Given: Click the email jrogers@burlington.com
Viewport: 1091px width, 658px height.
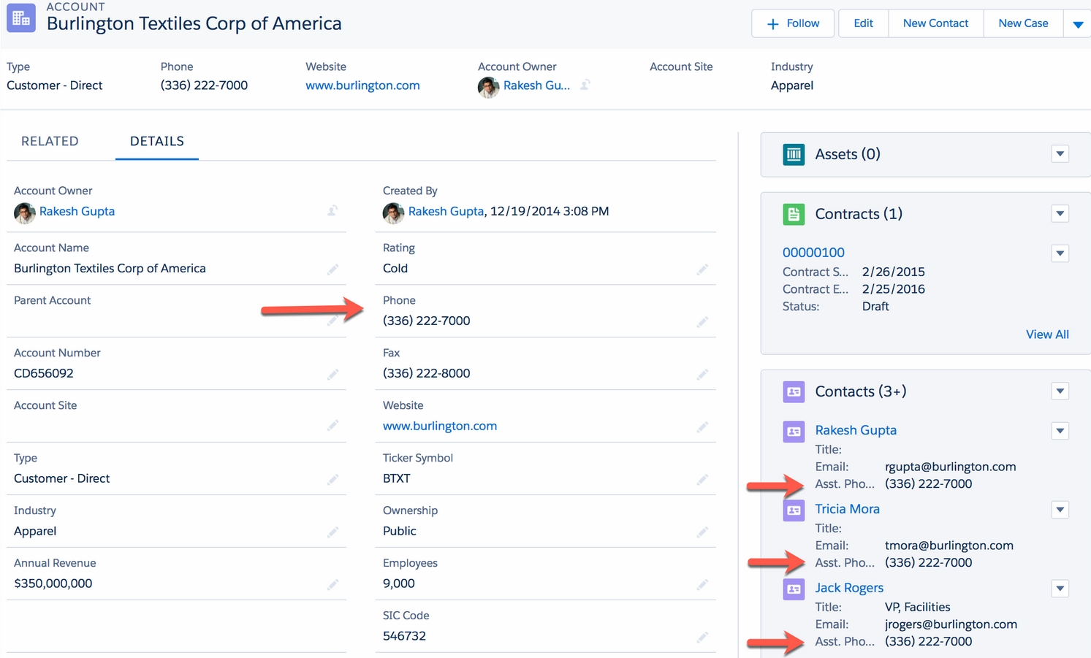Looking at the screenshot, I should point(951,624).
